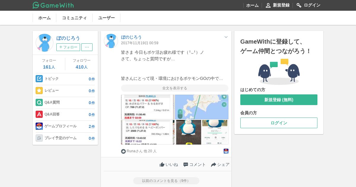Image resolution: width=356 pixels, height=187 pixels.
Task: Click 新規登録 in the top header
Action: pyautogui.click(x=281, y=5)
